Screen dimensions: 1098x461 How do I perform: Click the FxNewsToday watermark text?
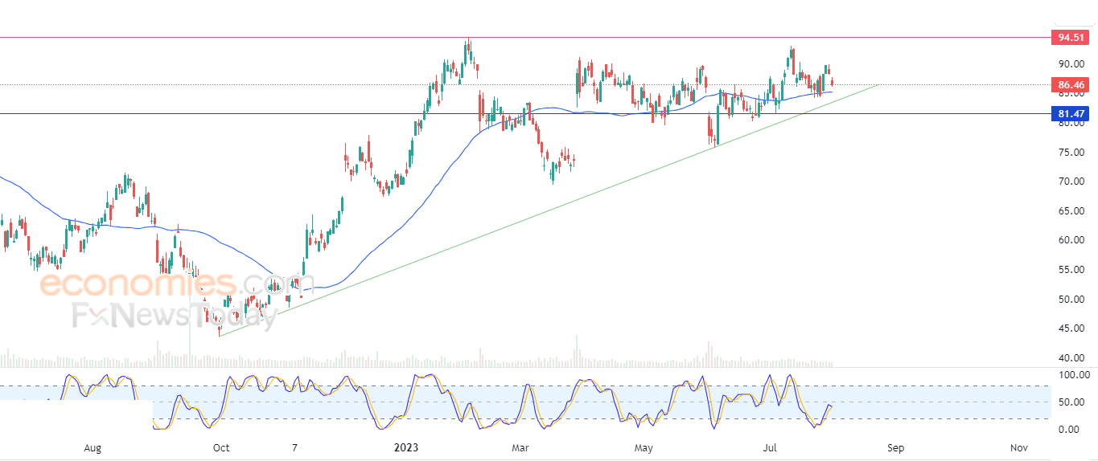pyautogui.click(x=175, y=315)
